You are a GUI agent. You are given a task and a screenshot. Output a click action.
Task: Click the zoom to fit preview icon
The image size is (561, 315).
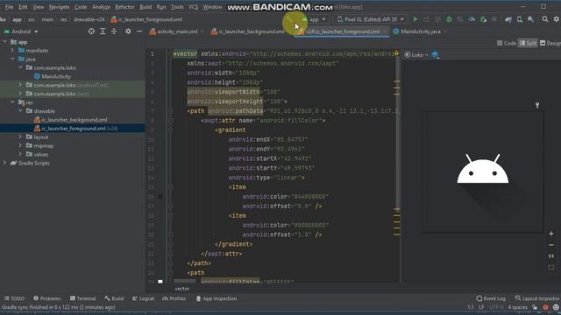point(551,268)
